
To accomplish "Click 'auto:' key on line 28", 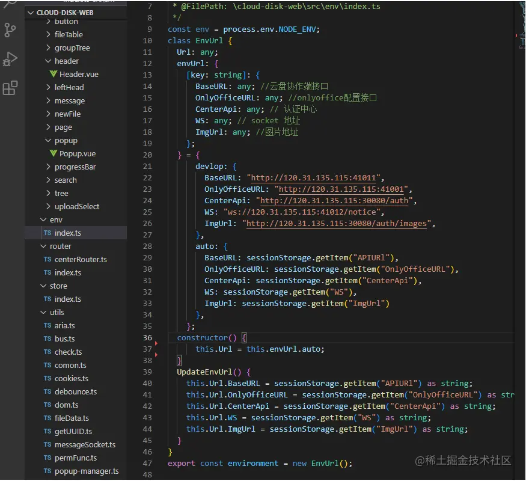I will pos(207,247).
